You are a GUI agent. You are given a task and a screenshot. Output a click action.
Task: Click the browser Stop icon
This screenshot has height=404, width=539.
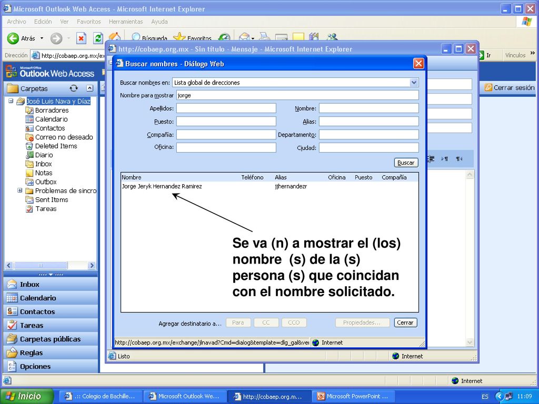click(x=81, y=38)
